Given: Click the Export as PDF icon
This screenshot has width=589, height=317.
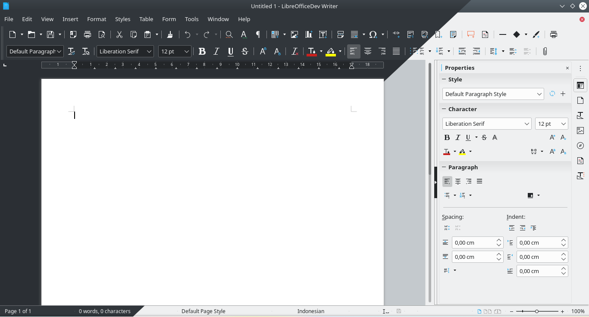Looking at the screenshot, I should pyautogui.click(x=73, y=34).
